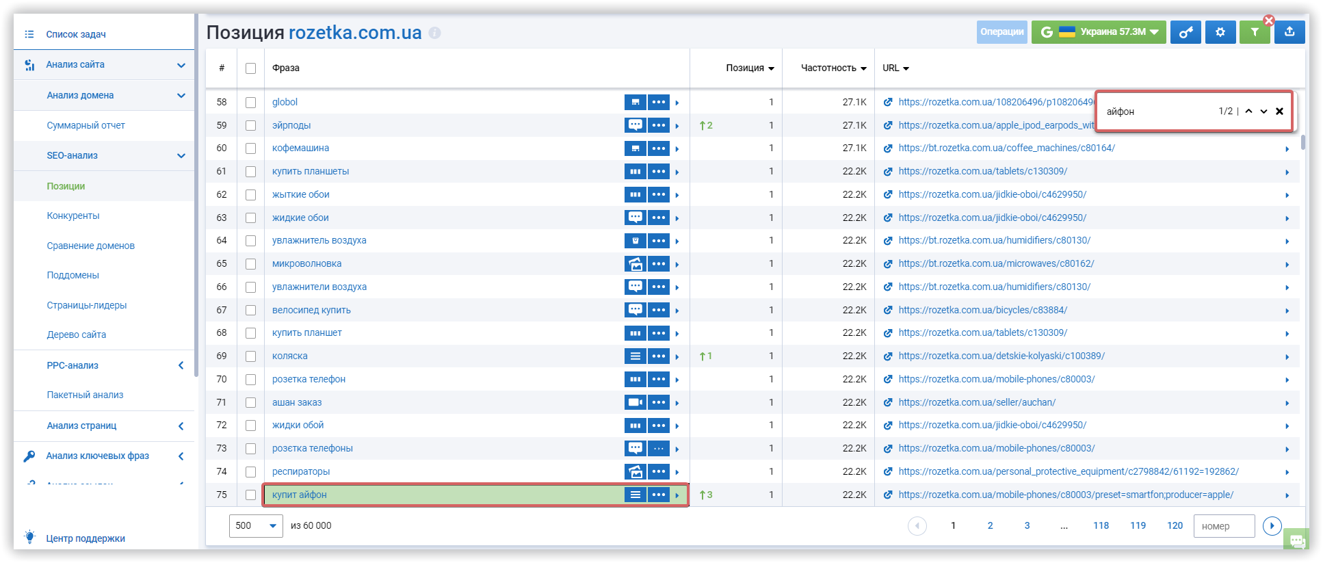The image size is (1323, 563).
Task: Open three-dots menu for кофемашина
Action: click(x=659, y=148)
